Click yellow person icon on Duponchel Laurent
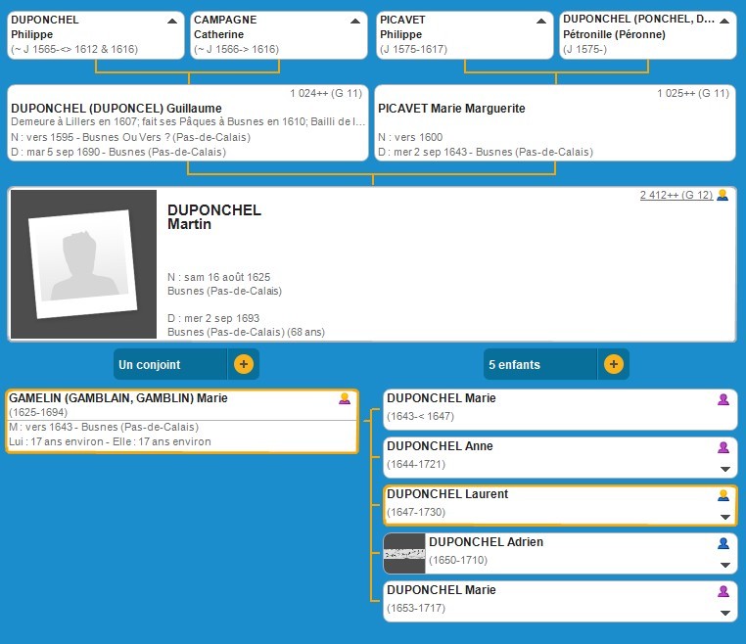 coord(723,495)
